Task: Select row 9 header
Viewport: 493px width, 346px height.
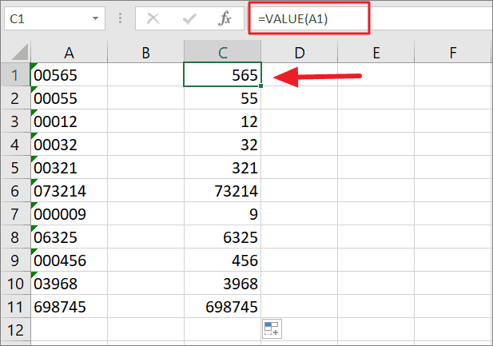Action: [15, 260]
